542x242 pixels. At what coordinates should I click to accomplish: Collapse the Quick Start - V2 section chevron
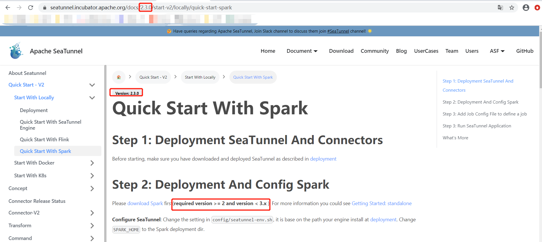[x=92, y=85]
